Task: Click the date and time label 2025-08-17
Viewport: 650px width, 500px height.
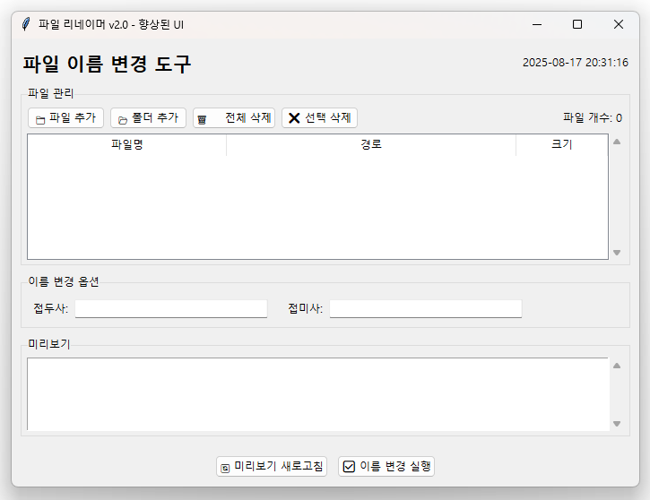Action: (575, 63)
